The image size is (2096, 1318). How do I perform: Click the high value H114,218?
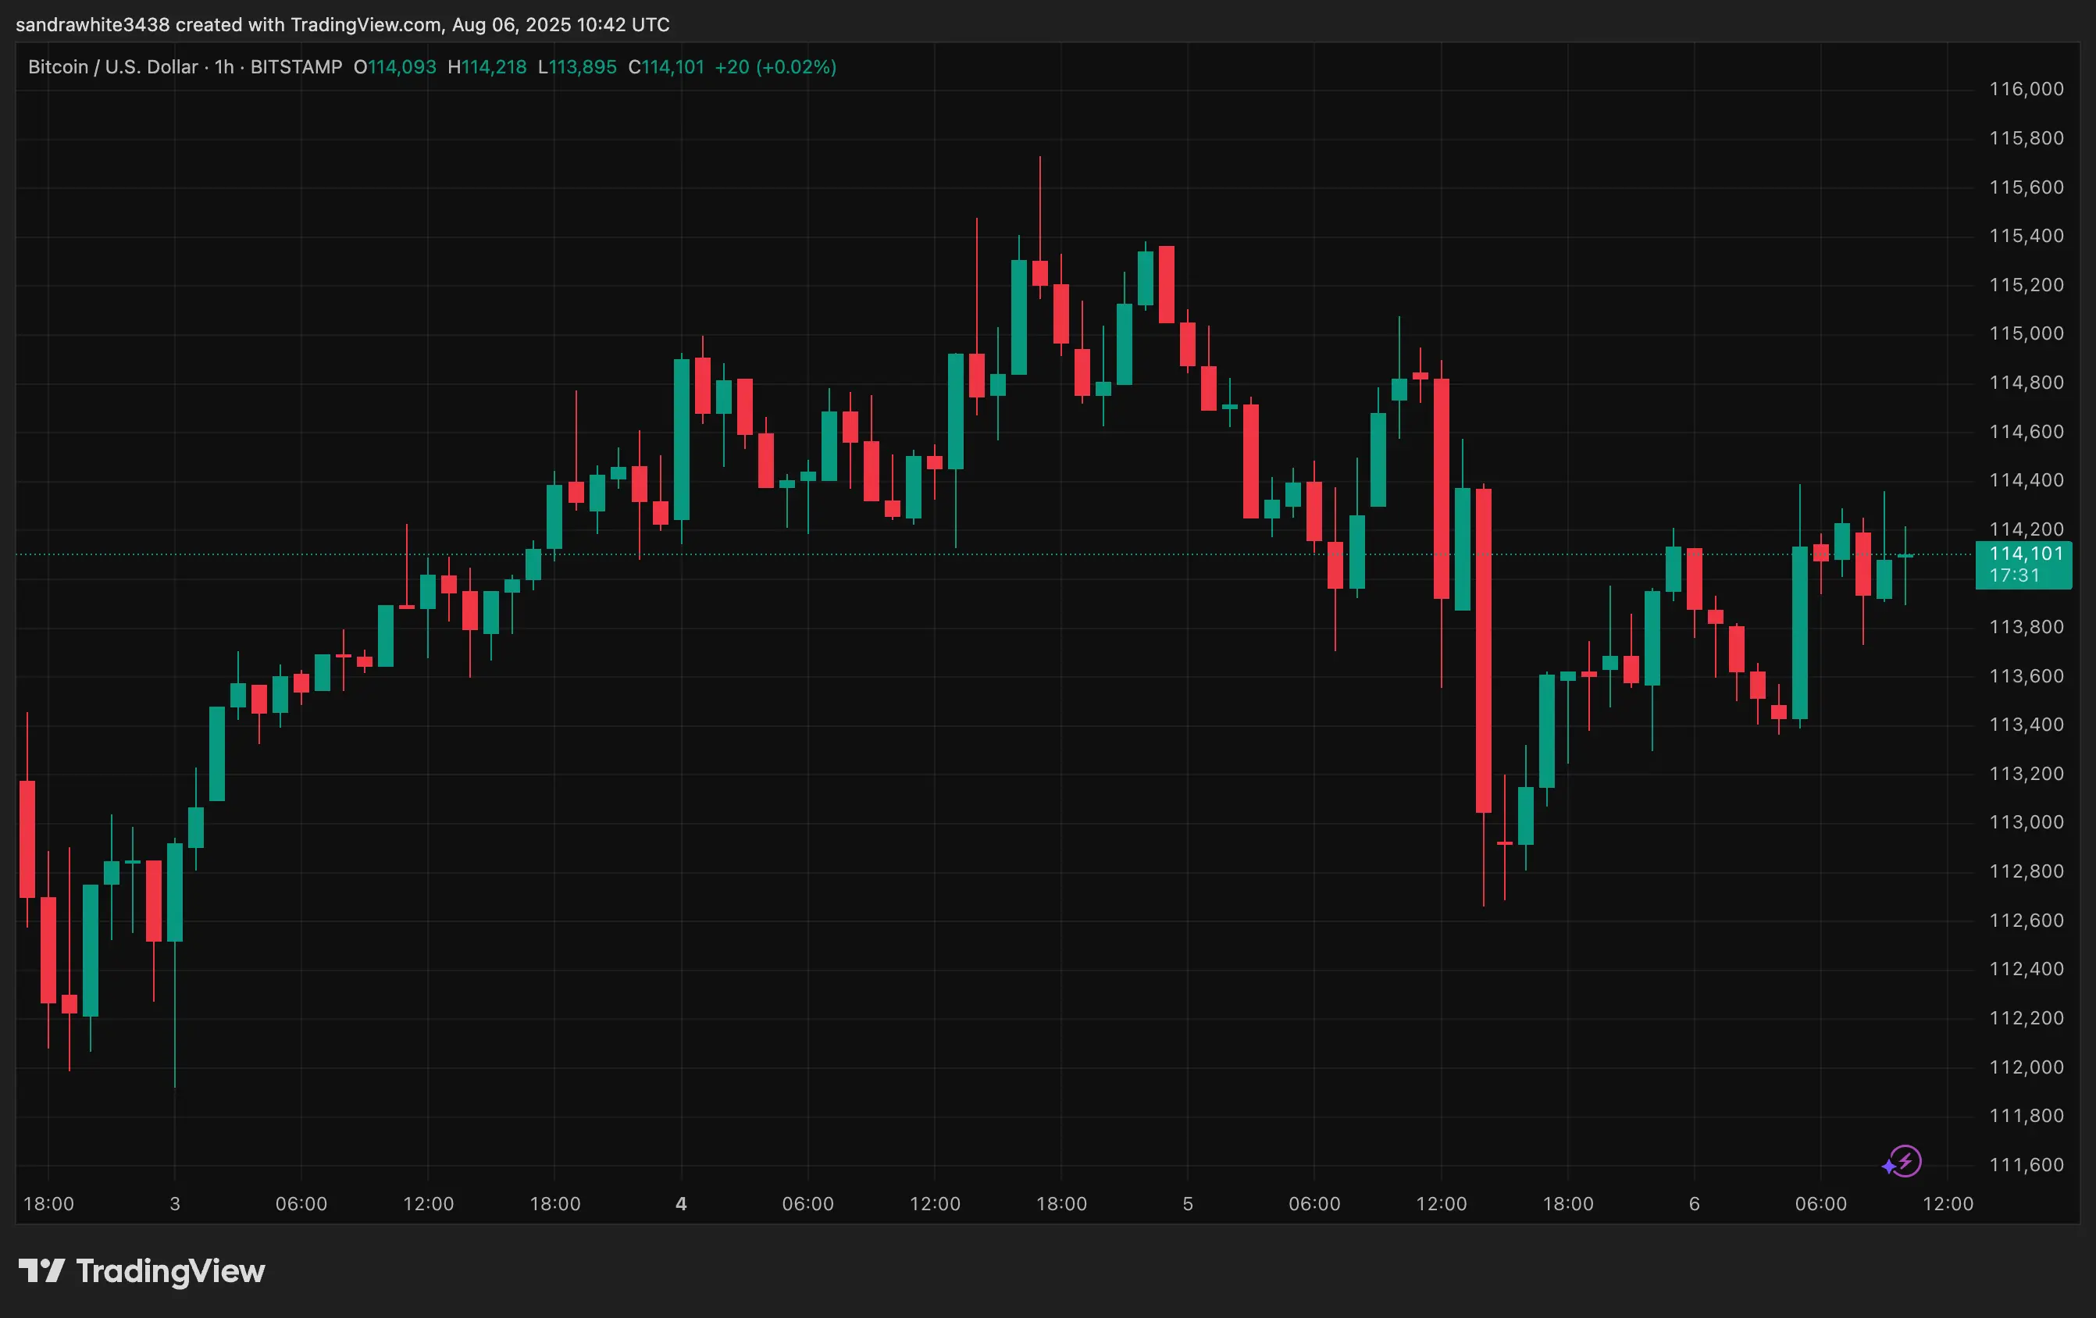[x=487, y=67]
